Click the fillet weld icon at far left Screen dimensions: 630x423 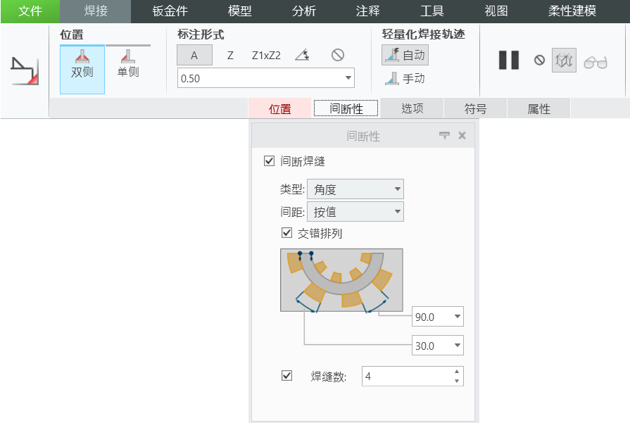pyautogui.click(x=25, y=72)
